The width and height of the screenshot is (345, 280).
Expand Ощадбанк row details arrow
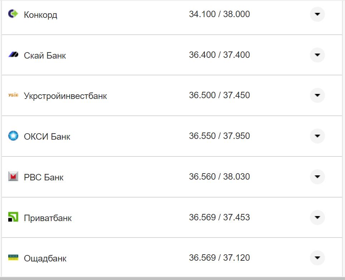click(317, 258)
